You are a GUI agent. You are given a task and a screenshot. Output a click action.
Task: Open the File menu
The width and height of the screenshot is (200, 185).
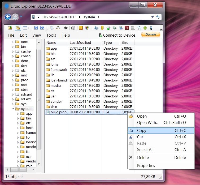11,35
